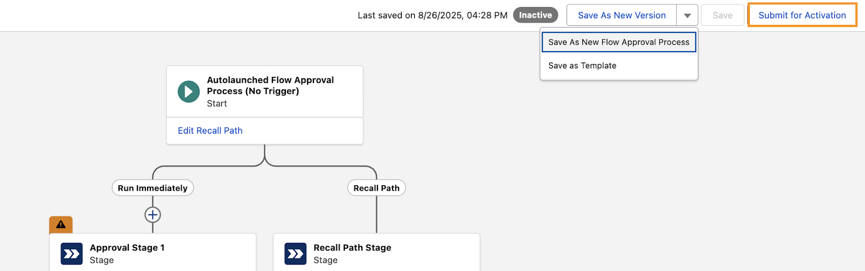Click the Approval Stage 1 label
This screenshot has width=865, height=271.
point(127,248)
